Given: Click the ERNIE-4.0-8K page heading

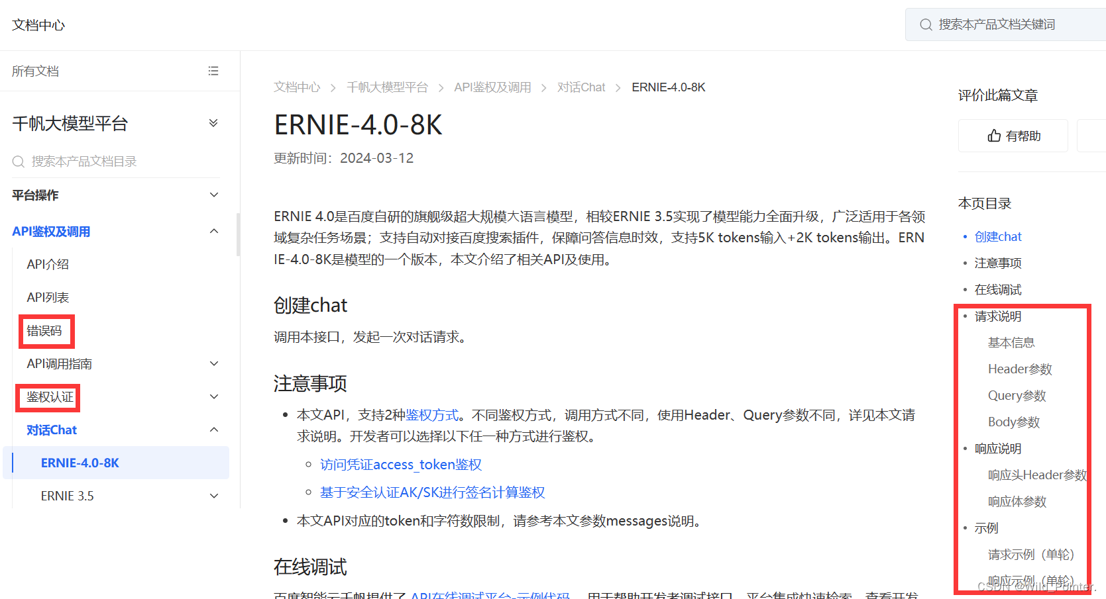Looking at the screenshot, I should [x=358, y=125].
